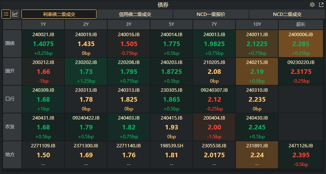Screen dimensions: 326x174
Task: Select the 240215.IB 国开 10Y cell
Action: (257, 71)
